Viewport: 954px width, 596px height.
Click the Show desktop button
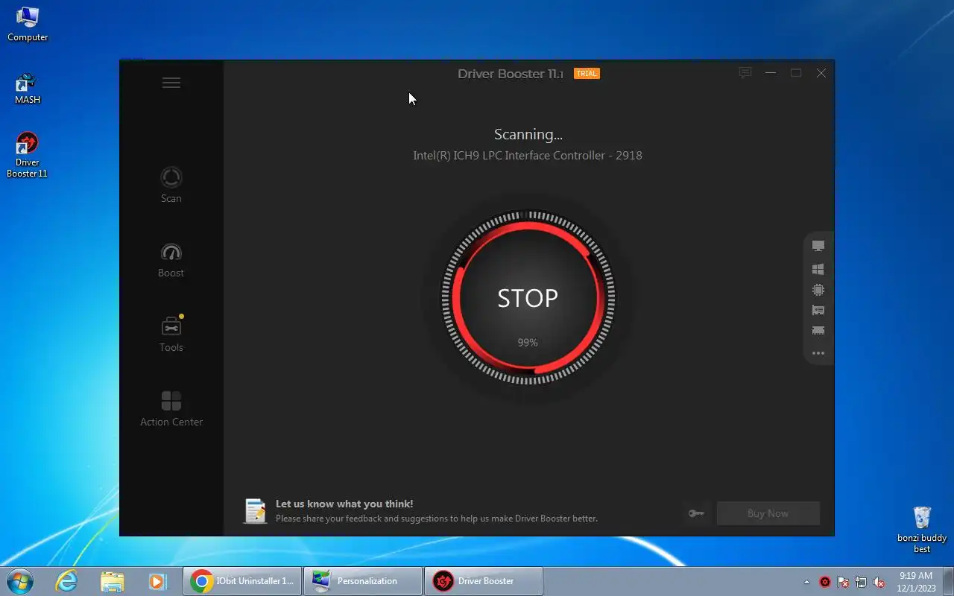point(948,581)
